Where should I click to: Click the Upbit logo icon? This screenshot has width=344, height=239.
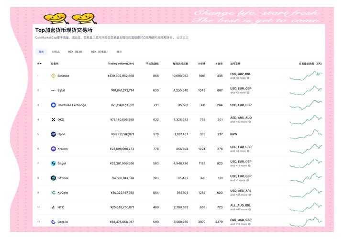point(53,134)
